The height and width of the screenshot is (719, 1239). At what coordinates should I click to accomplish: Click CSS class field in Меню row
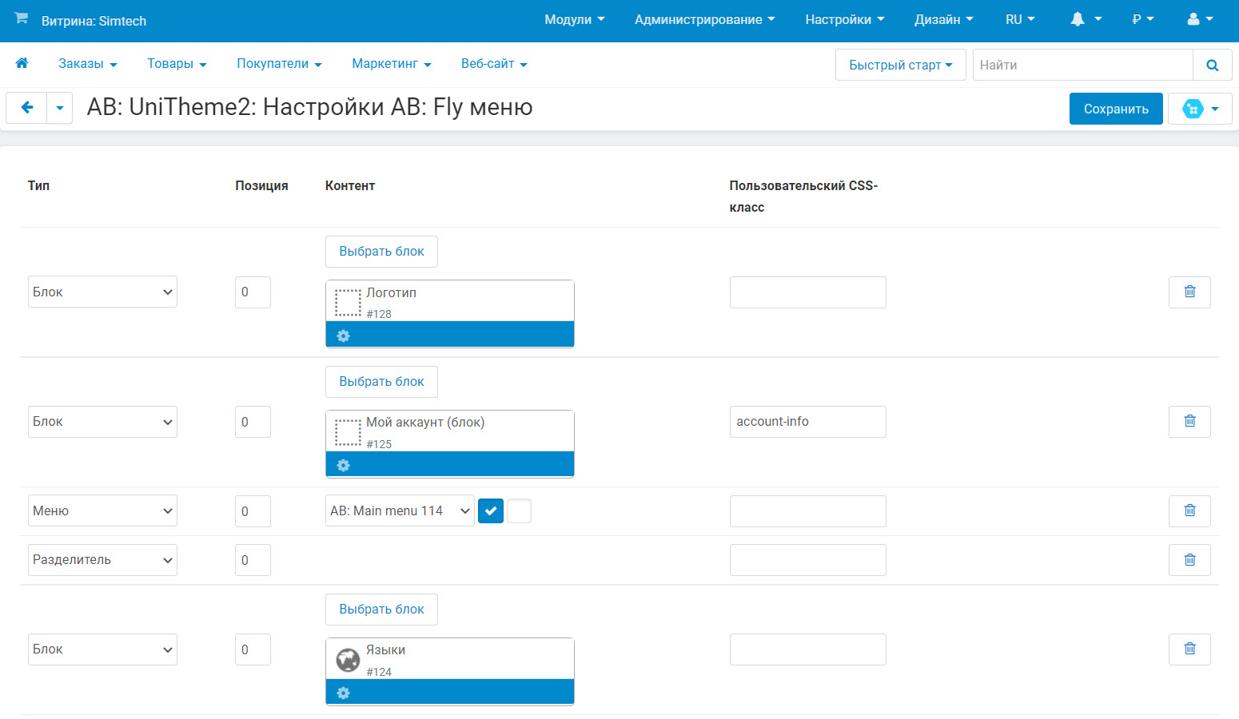click(807, 510)
